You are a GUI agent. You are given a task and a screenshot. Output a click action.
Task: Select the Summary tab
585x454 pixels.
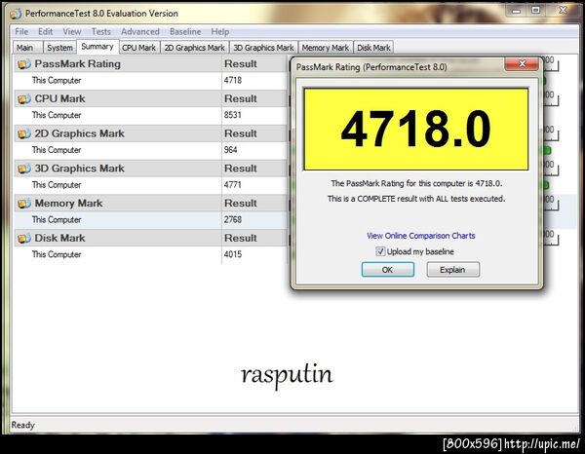[x=97, y=47]
